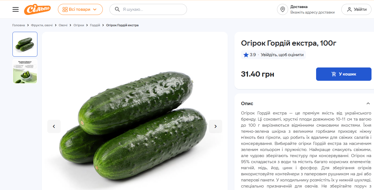Open 'Огірки' breadcrumb link

79,25
